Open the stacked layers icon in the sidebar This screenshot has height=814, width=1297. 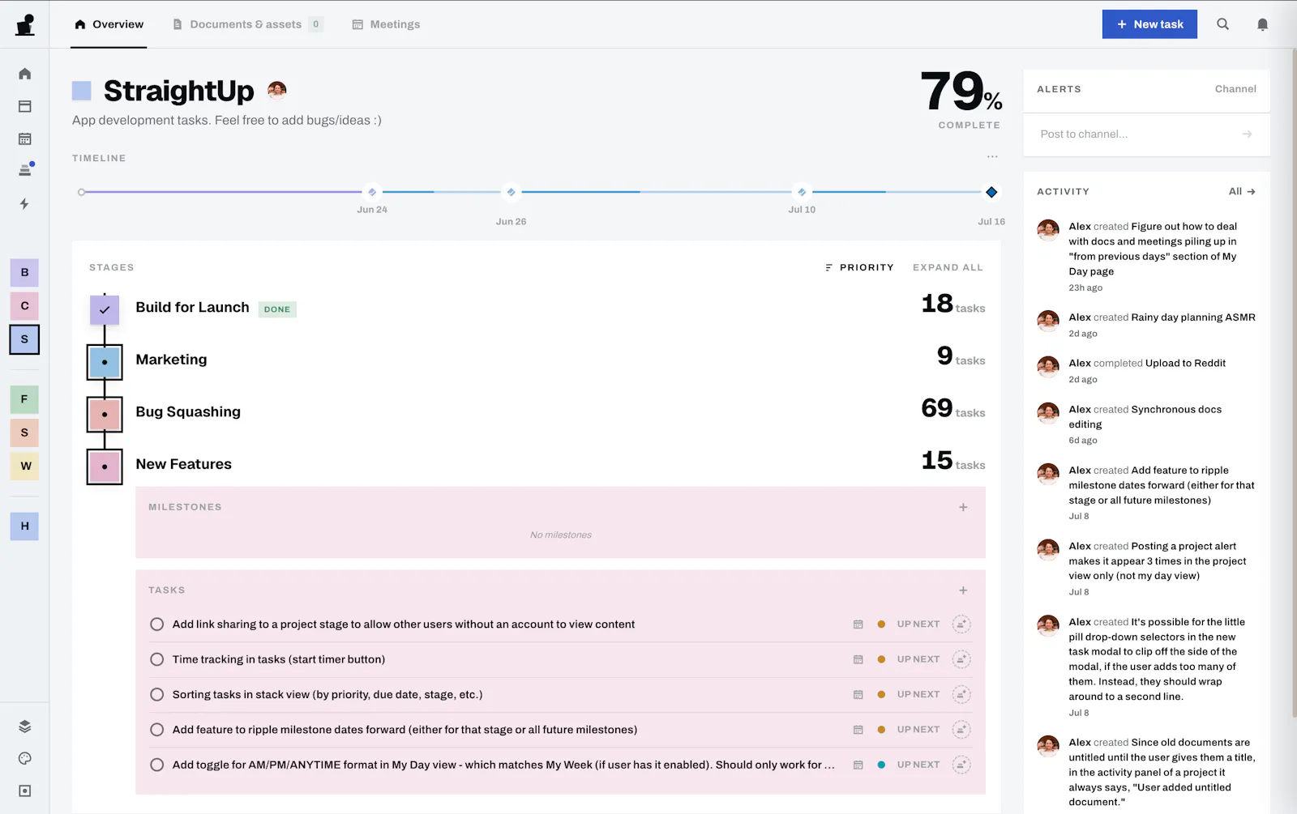(x=25, y=726)
